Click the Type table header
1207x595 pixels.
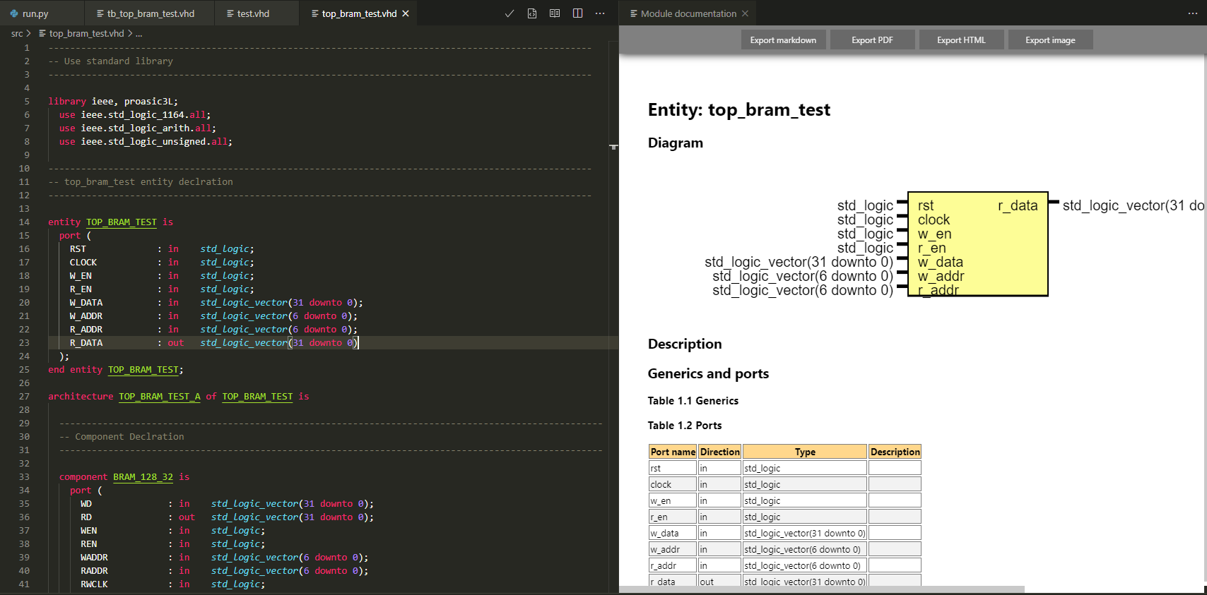(x=805, y=452)
